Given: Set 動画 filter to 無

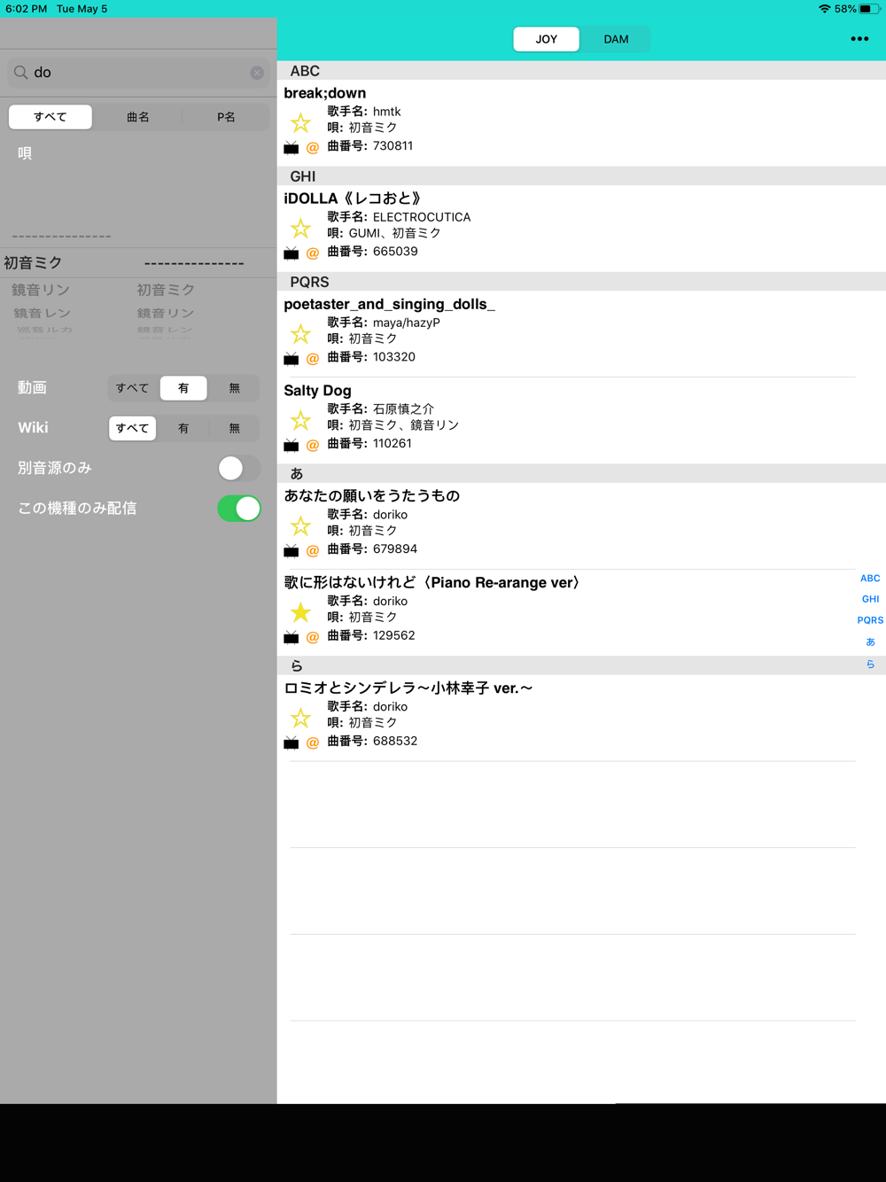Looking at the screenshot, I should 234,388.
